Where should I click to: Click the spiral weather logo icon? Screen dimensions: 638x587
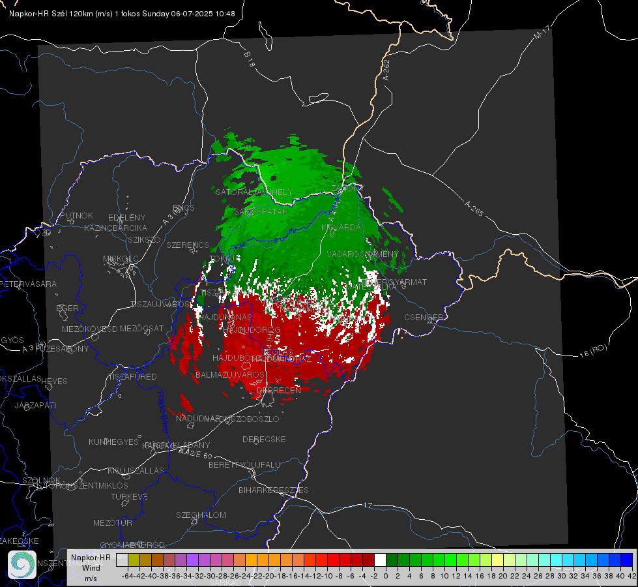(22, 565)
